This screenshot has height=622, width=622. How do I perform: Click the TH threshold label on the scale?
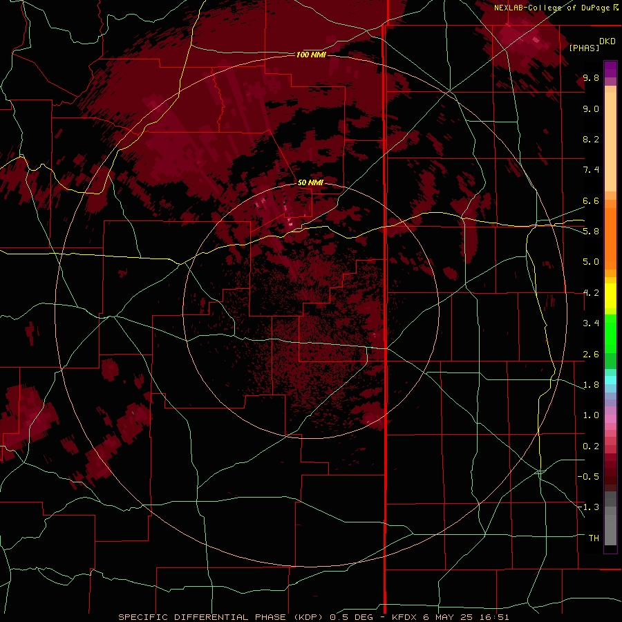[x=594, y=538]
